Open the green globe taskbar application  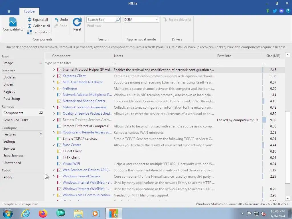[61, 213]
